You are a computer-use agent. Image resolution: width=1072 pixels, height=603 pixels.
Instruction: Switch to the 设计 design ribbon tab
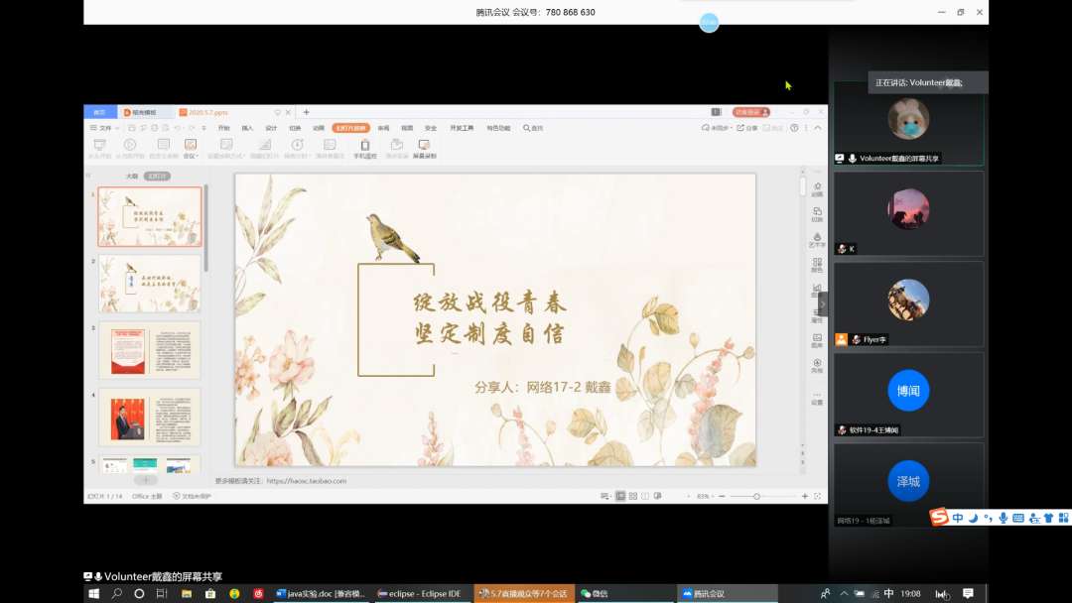[x=271, y=128]
